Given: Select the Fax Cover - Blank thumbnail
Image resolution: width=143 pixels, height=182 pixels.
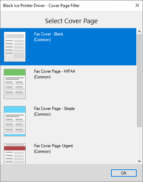Looking at the screenshot, I should point(15,47).
